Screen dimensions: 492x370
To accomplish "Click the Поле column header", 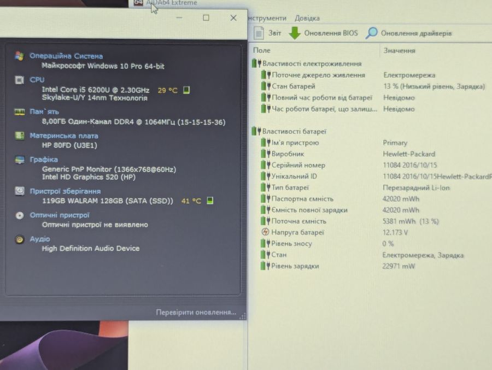I will [262, 50].
